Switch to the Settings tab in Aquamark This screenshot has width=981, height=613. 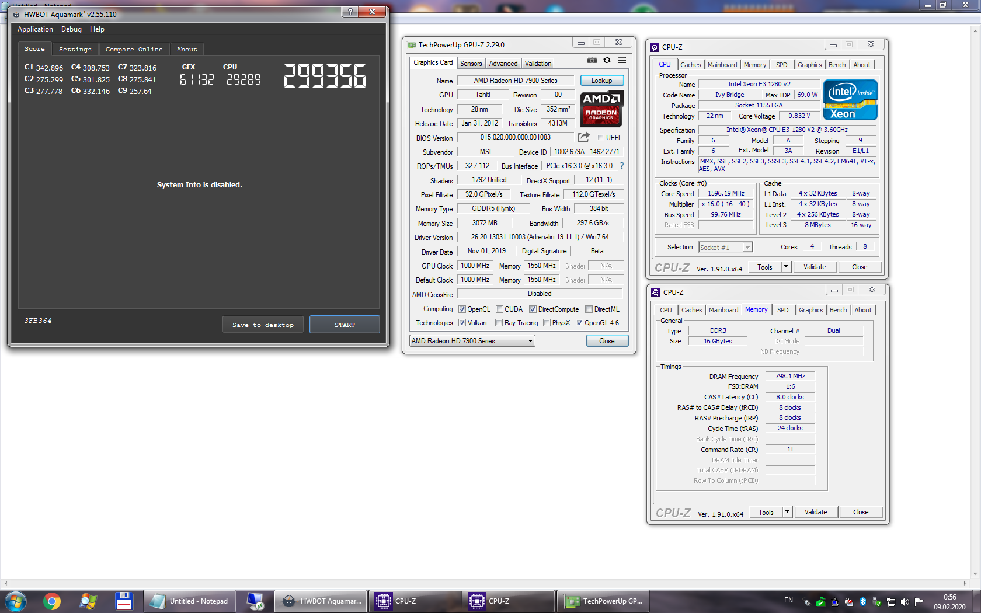(x=75, y=50)
